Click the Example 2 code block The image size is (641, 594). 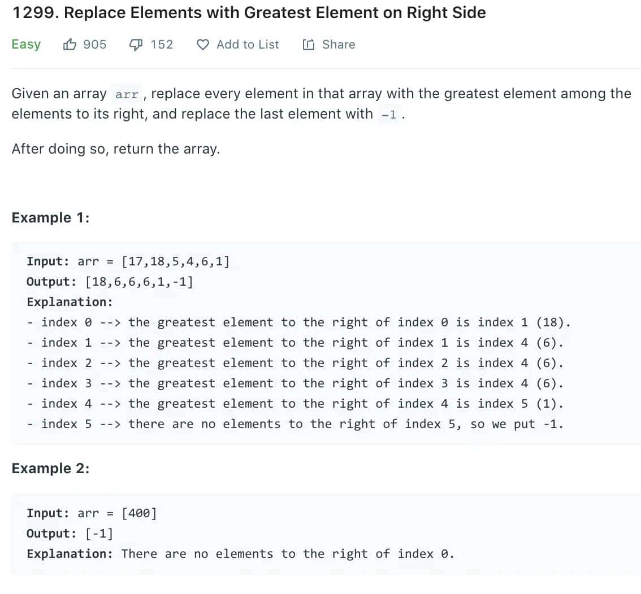pyautogui.click(x=321, y=533)
